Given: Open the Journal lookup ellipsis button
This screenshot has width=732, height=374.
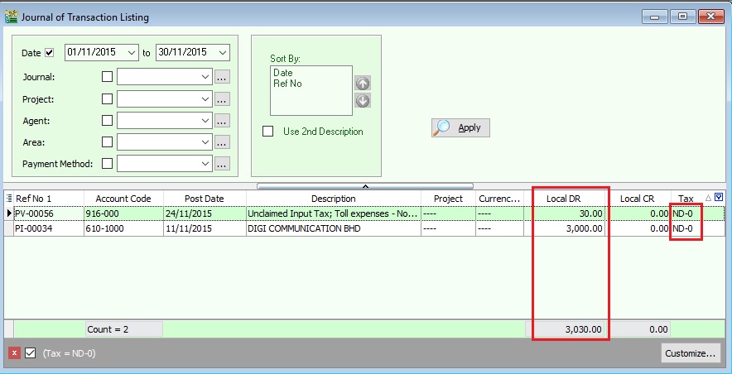Looking at the screenshot, I should [222, 77].
